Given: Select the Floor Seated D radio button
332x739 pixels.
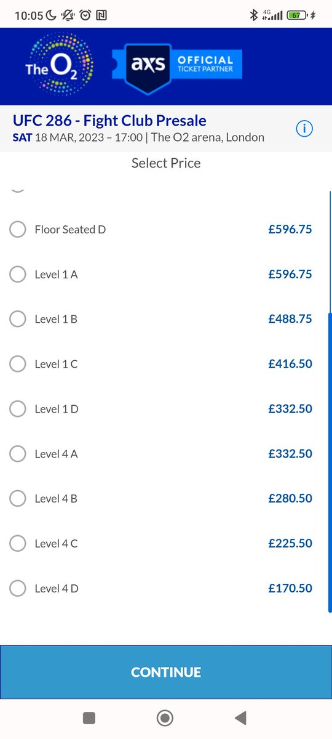Looking at the screenshot, I should [18, 229].
